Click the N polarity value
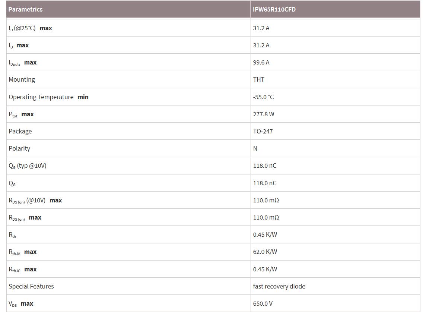 tap(255, 148)
